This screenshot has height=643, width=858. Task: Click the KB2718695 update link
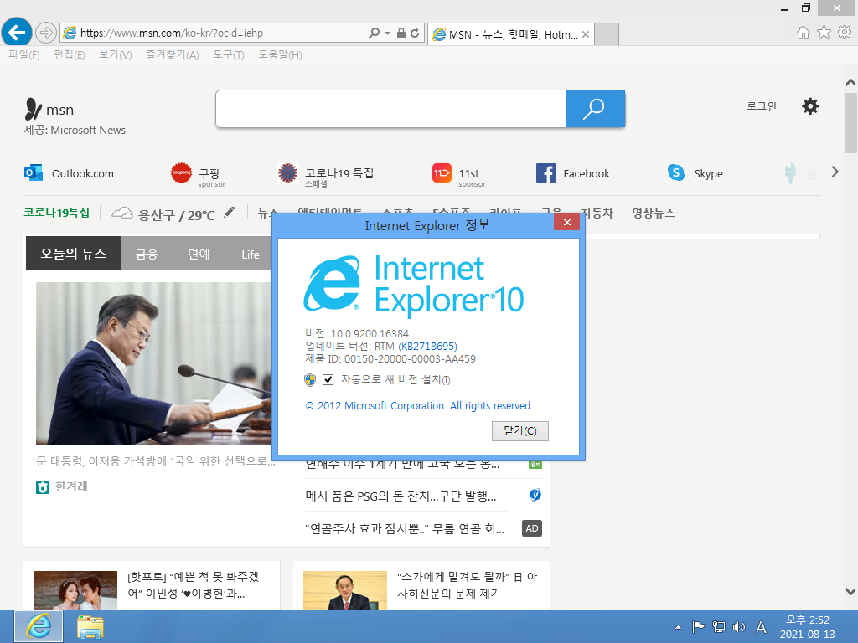427,346
